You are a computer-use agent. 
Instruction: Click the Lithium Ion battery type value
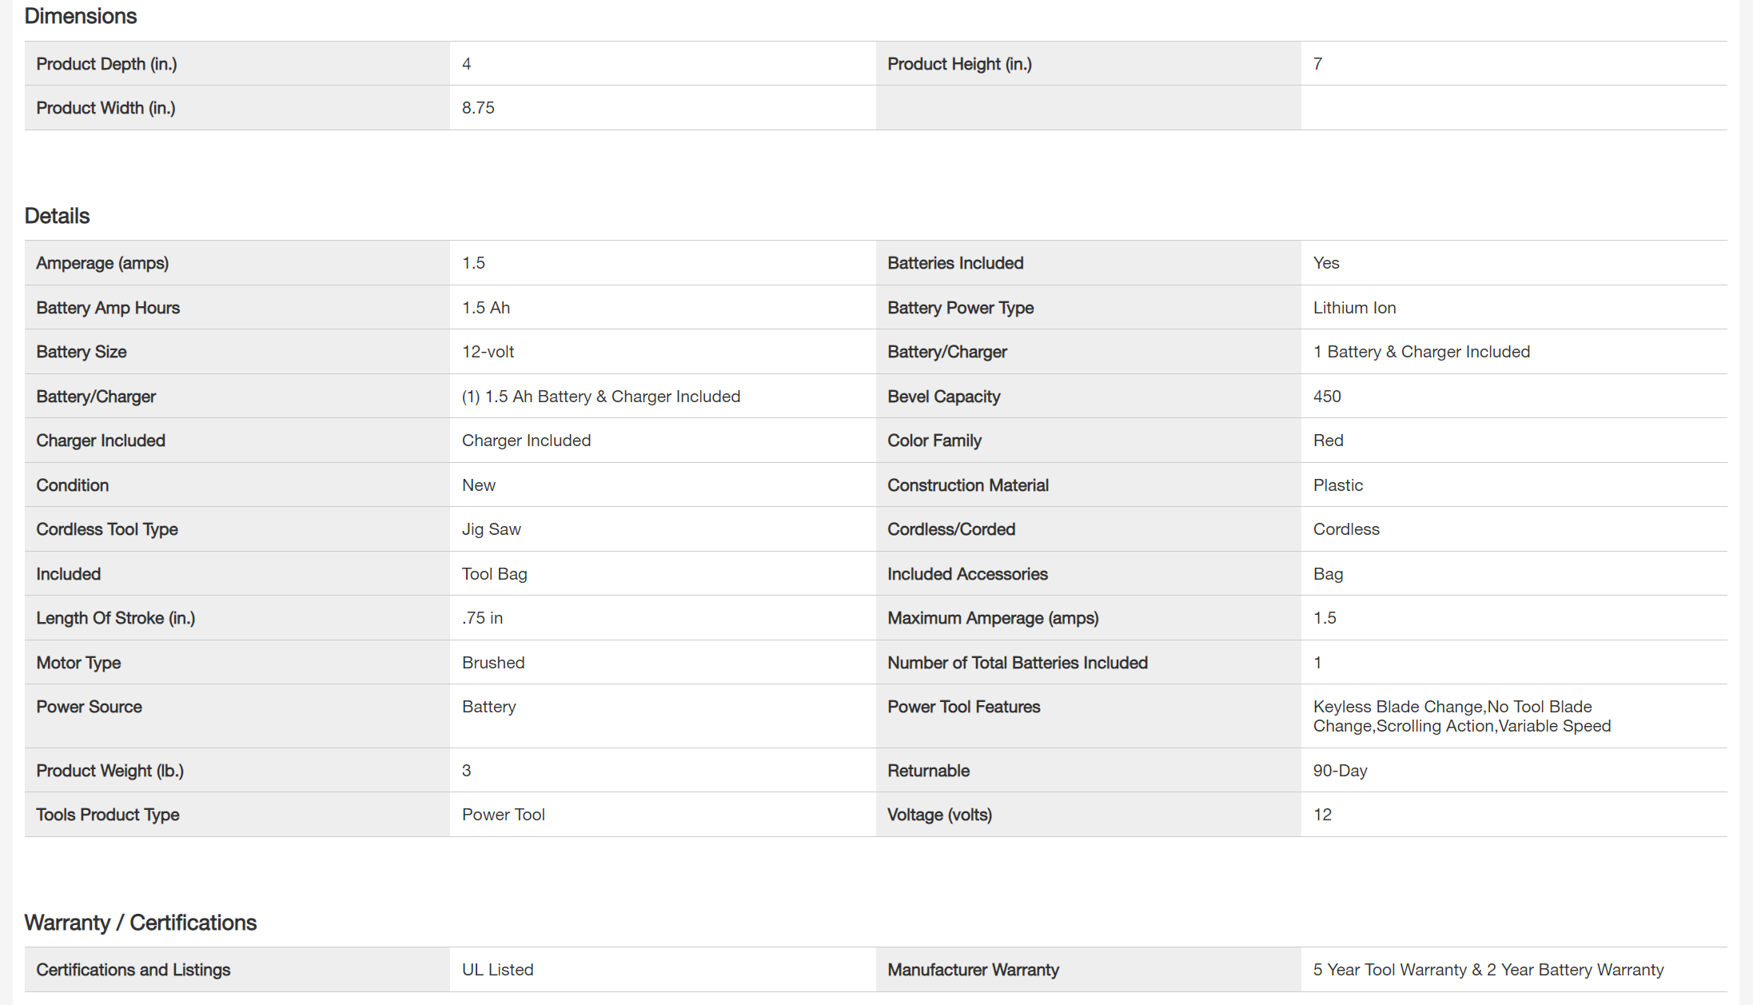1354,308
